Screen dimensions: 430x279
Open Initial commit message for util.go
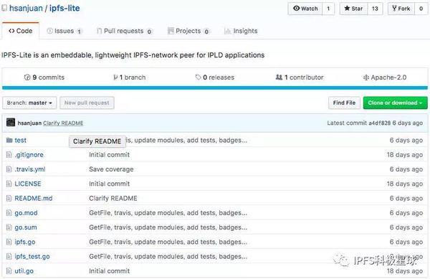109,271
